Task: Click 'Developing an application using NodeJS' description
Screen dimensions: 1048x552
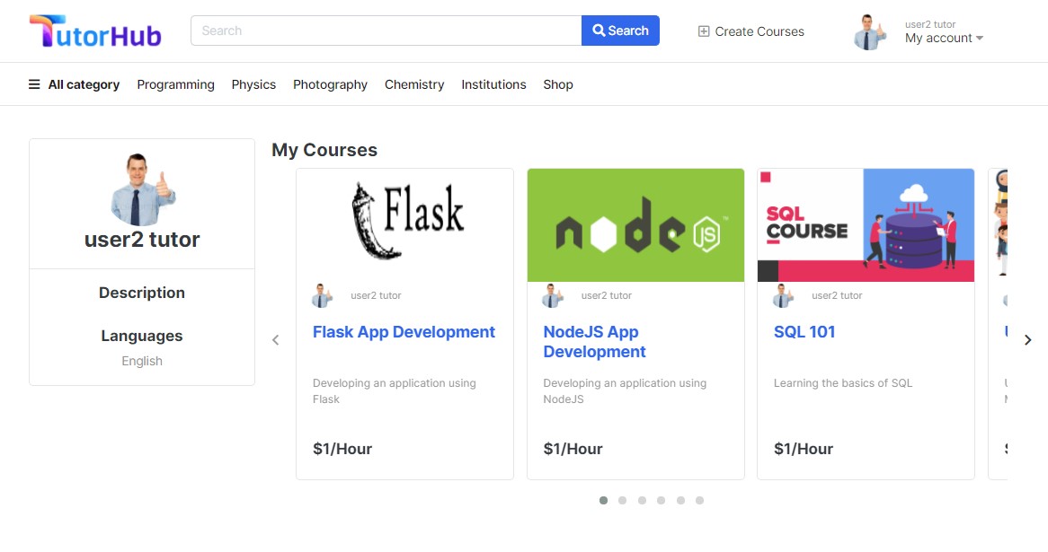Action: 625,391
